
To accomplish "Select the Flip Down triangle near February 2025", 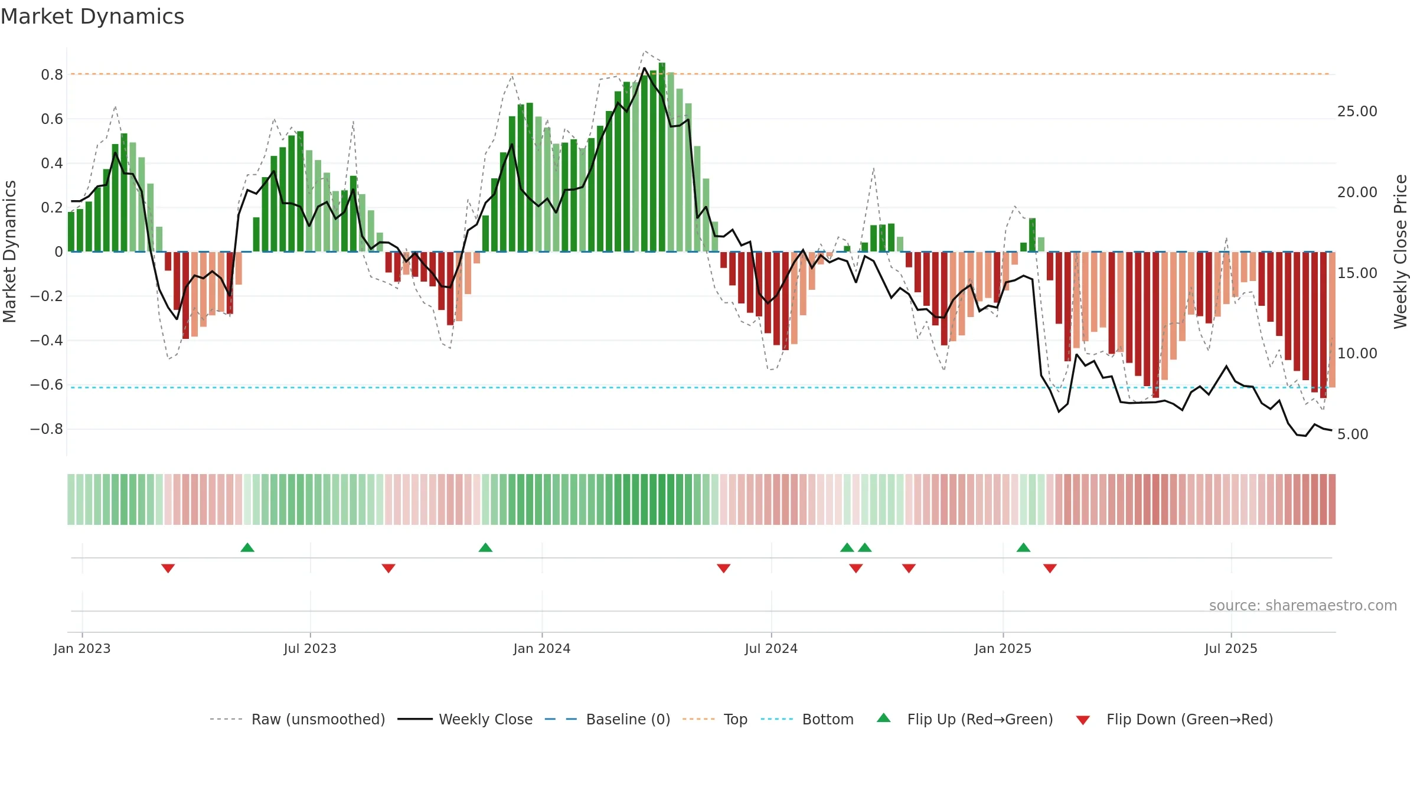I will (1049, 568).
